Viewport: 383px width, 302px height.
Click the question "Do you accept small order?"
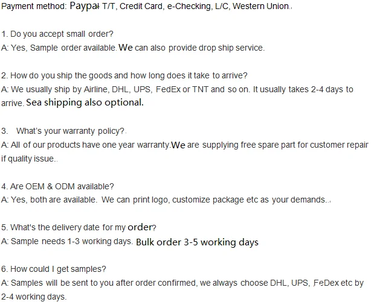[62, 34]
